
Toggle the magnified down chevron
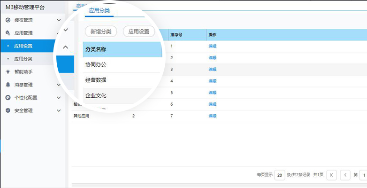point(66,30)
